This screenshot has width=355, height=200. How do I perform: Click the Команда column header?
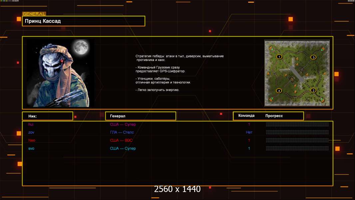pos(246,116)
